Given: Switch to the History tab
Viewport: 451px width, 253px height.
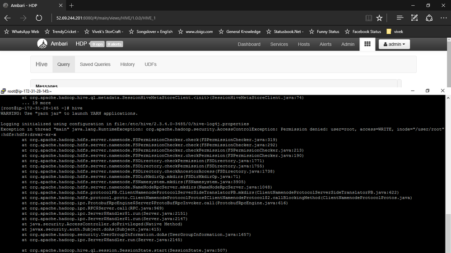Looking at the screenshot, I should coord(127,64).
